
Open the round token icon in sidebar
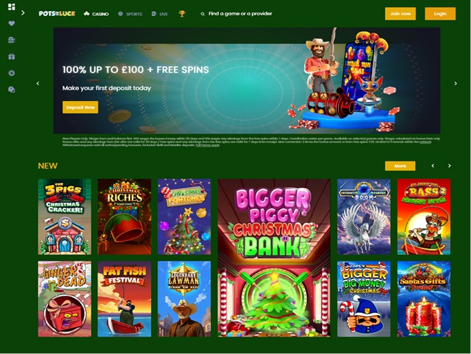pyautogui.click(x=12, y=73)
